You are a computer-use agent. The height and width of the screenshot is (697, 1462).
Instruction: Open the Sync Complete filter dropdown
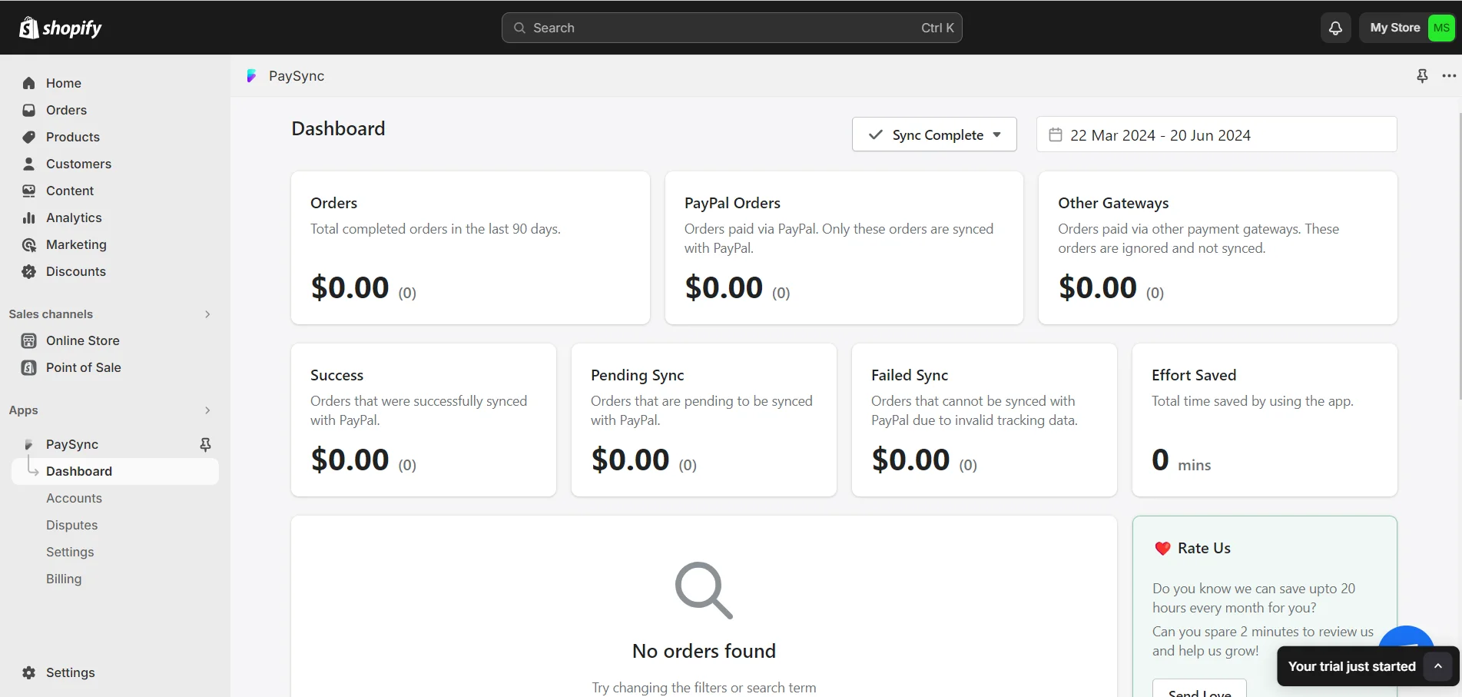pyautogui.click(x=933, y=134)
